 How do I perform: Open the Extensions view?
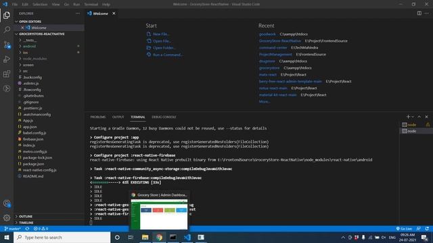pos(7,74)
